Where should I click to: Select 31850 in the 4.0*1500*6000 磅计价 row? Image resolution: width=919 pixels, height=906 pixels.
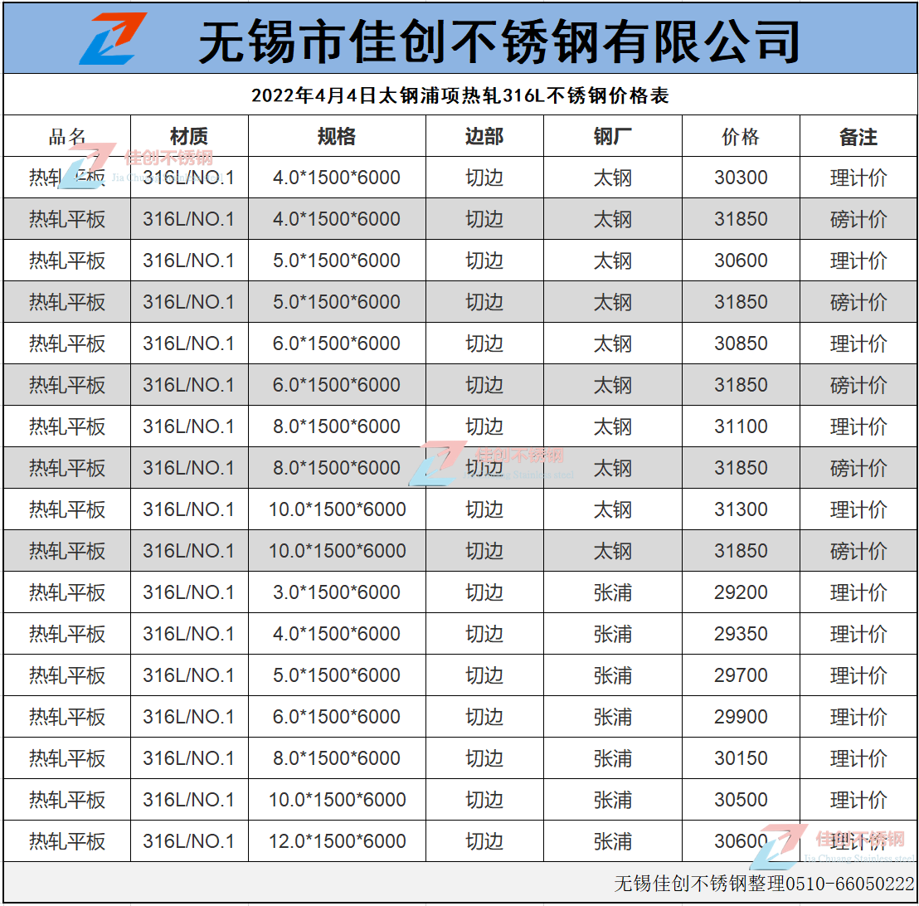[x=741, y=219]
